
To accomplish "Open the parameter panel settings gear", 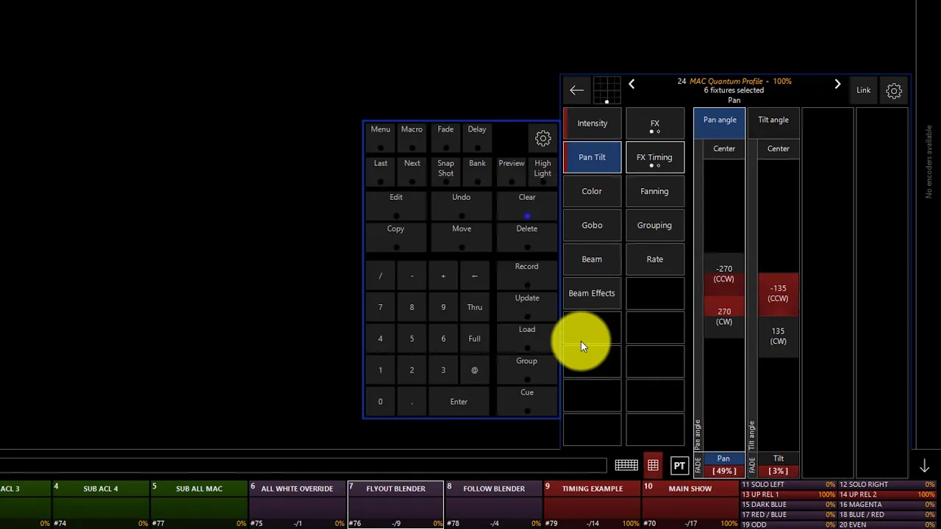I will click(x=894, y=91).
